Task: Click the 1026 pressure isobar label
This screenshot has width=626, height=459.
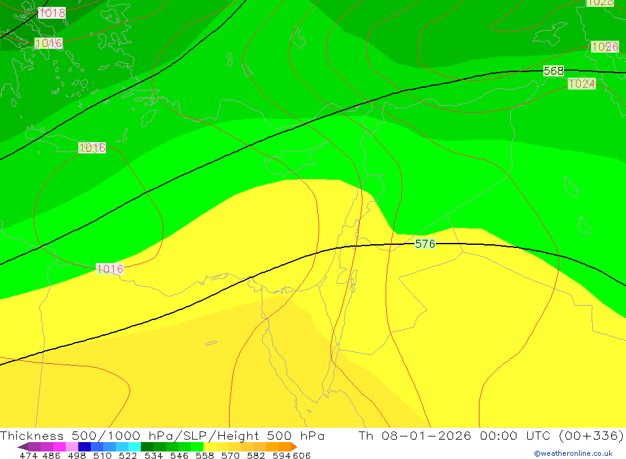Action: point(605,47)
